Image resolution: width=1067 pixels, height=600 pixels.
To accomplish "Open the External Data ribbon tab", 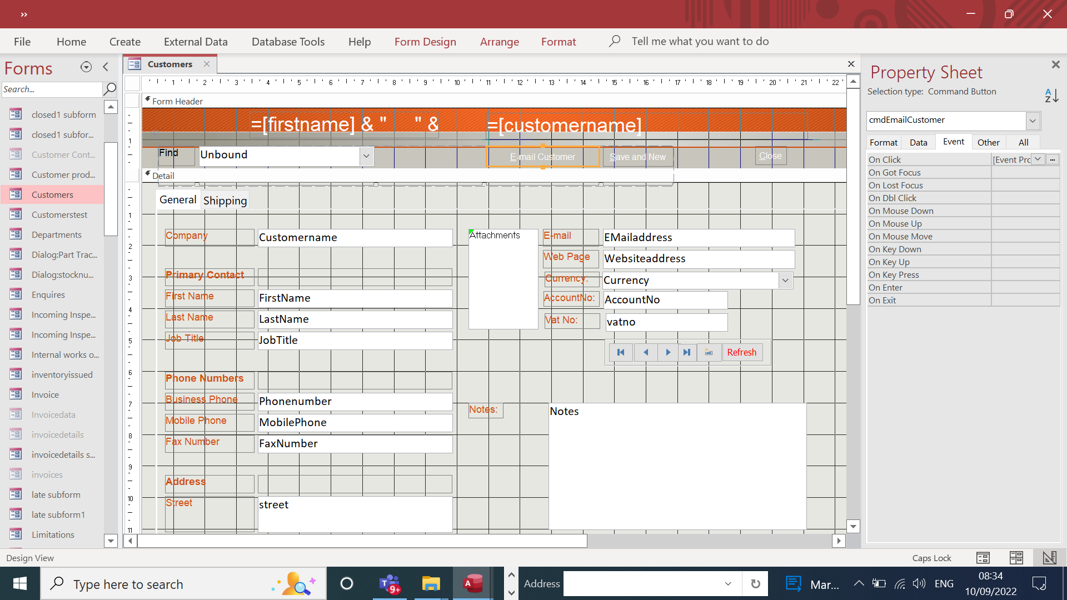I will 196,42.
